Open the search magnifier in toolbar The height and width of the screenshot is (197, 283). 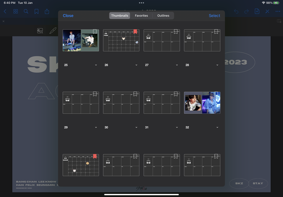coord(26,12)
